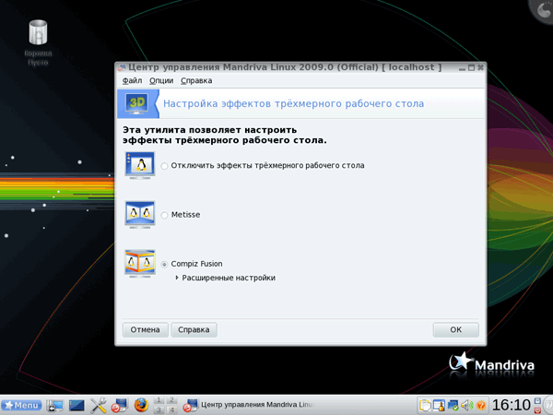Click the single-penguin monitor icon for disabling effects
The image size is (553, 415).
coord(140,165)
